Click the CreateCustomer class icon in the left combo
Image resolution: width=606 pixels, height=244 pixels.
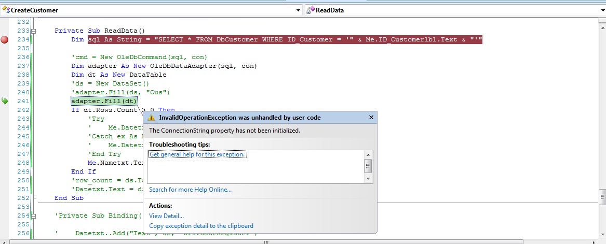[5, 10]
